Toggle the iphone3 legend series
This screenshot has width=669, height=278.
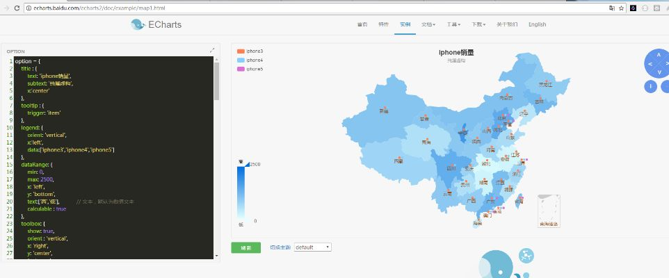[250, 51]
